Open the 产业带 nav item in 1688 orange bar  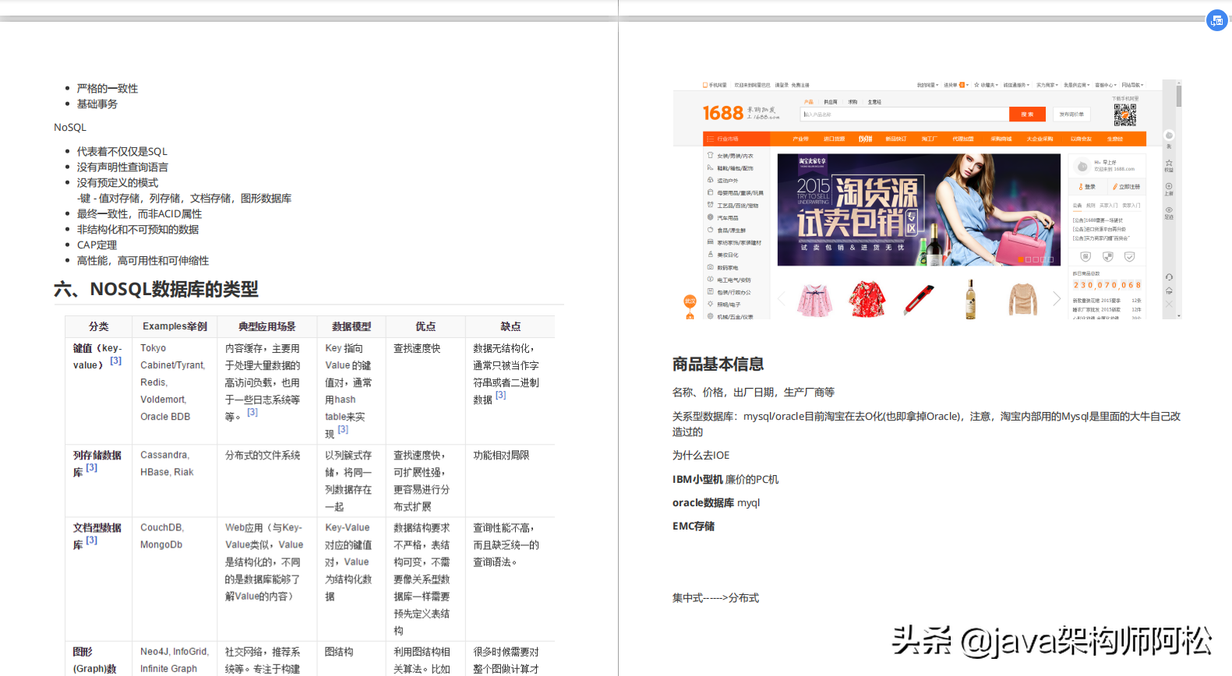pyautogui.click(x=800, y=139)
